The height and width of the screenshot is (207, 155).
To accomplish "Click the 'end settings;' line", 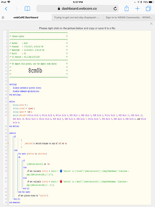I will coord(15,95).
